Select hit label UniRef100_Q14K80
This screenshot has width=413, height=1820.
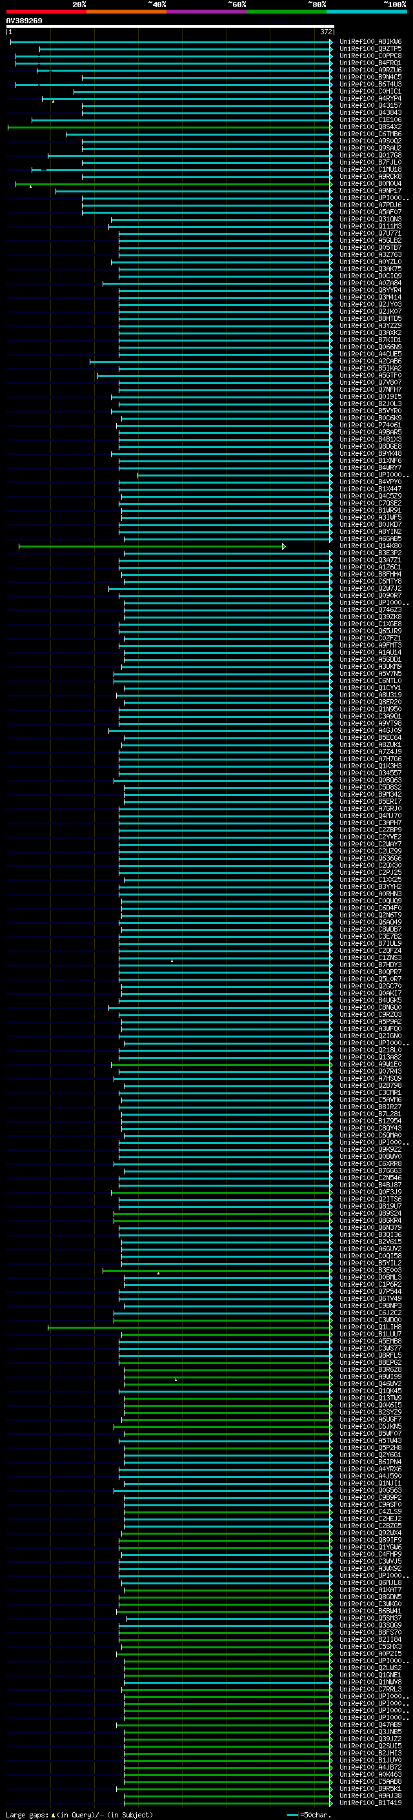coord(370,546)
